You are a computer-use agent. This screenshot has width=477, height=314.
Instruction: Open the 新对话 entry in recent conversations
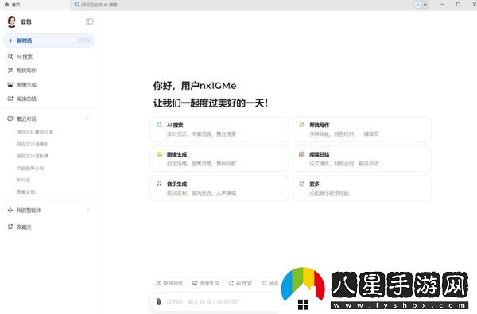(23, 180)
